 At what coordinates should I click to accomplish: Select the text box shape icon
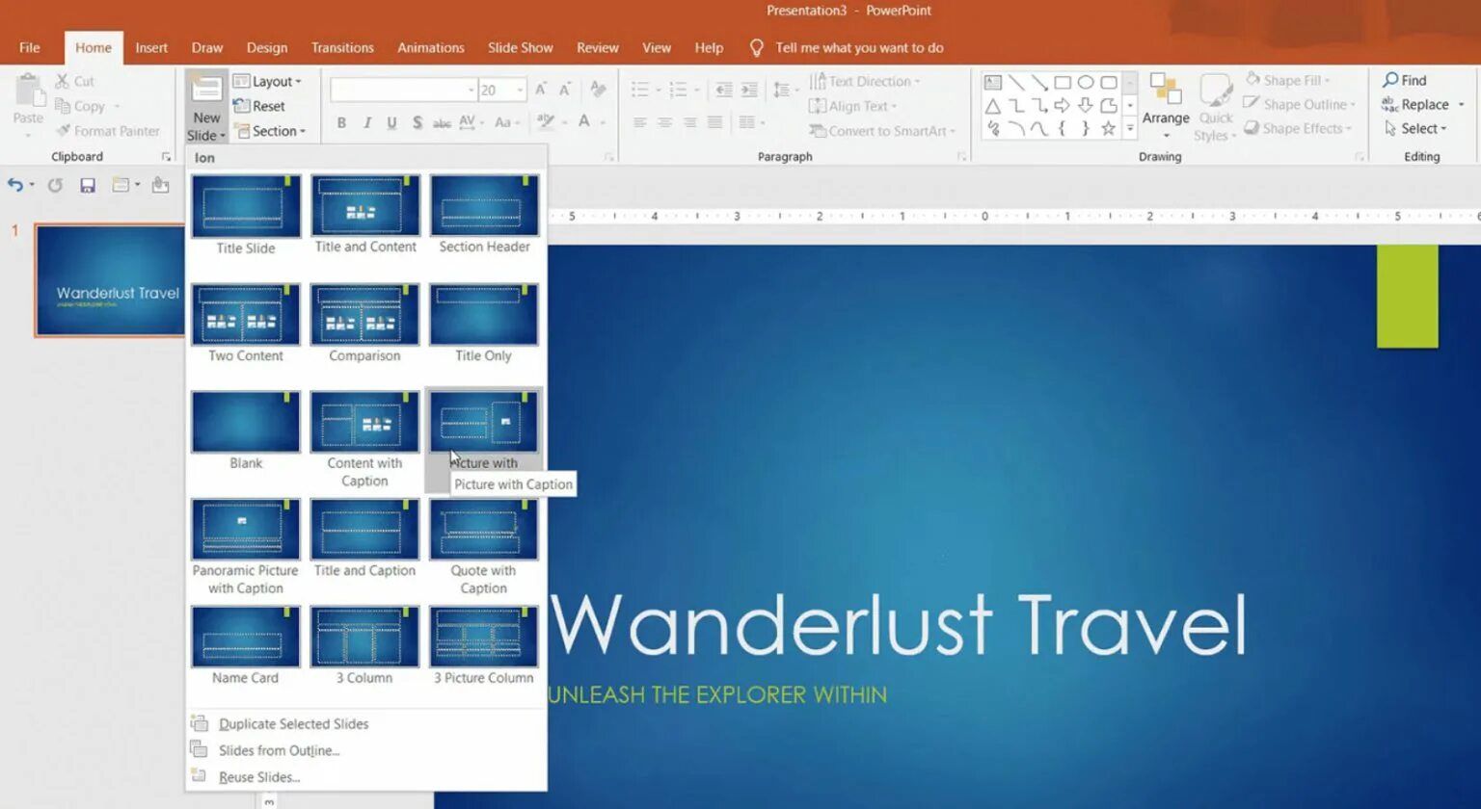pos(993,83)
